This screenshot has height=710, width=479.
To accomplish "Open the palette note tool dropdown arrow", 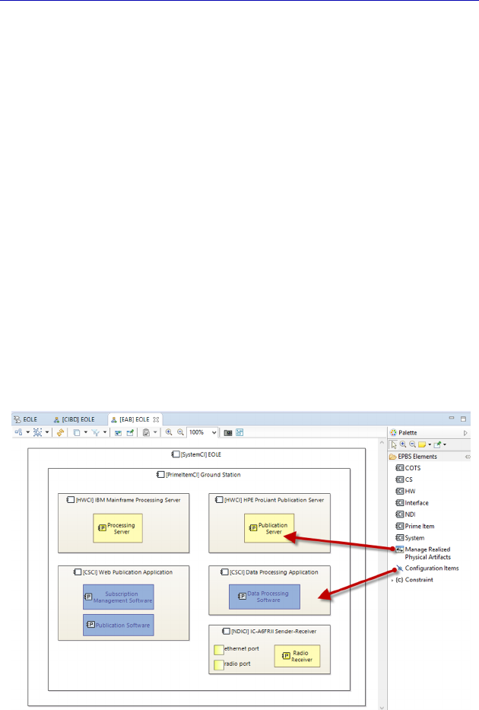I will tap(430, 444).
